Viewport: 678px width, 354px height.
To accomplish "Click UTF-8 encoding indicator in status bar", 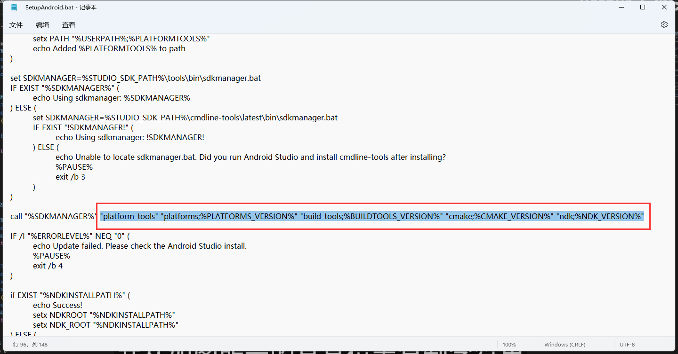I will point(627,345).
